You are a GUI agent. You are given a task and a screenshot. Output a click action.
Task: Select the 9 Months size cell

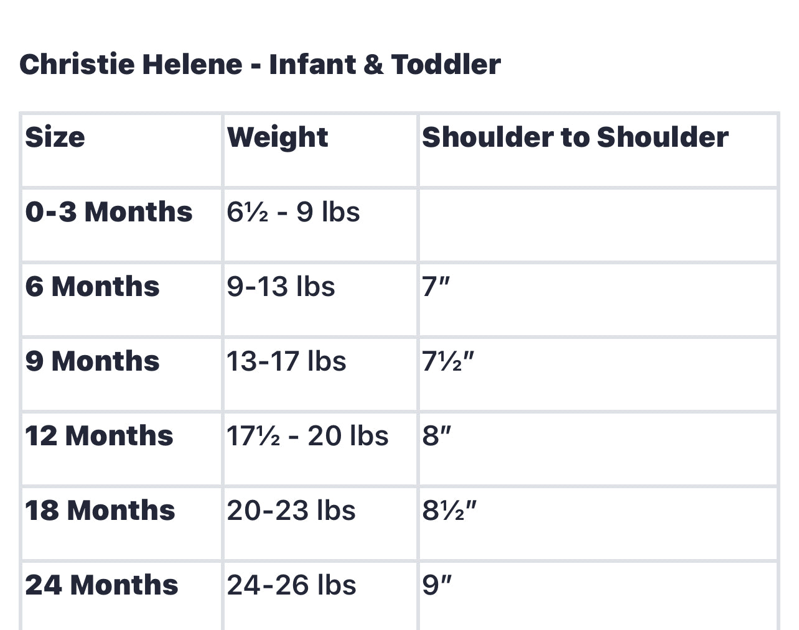(93, 361)
